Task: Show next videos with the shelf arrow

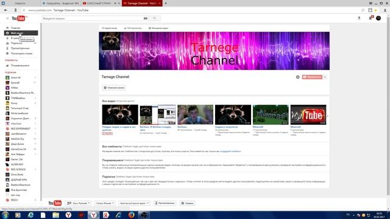Action: click(x=328, y=116)
